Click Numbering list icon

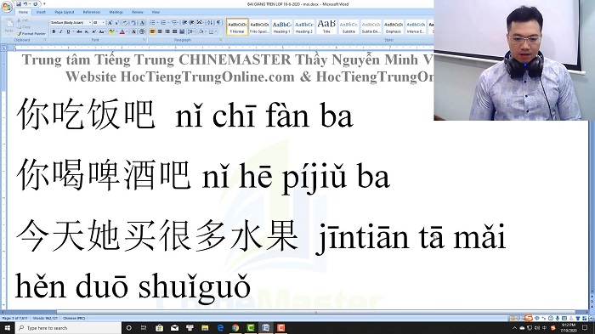(163, 22)
